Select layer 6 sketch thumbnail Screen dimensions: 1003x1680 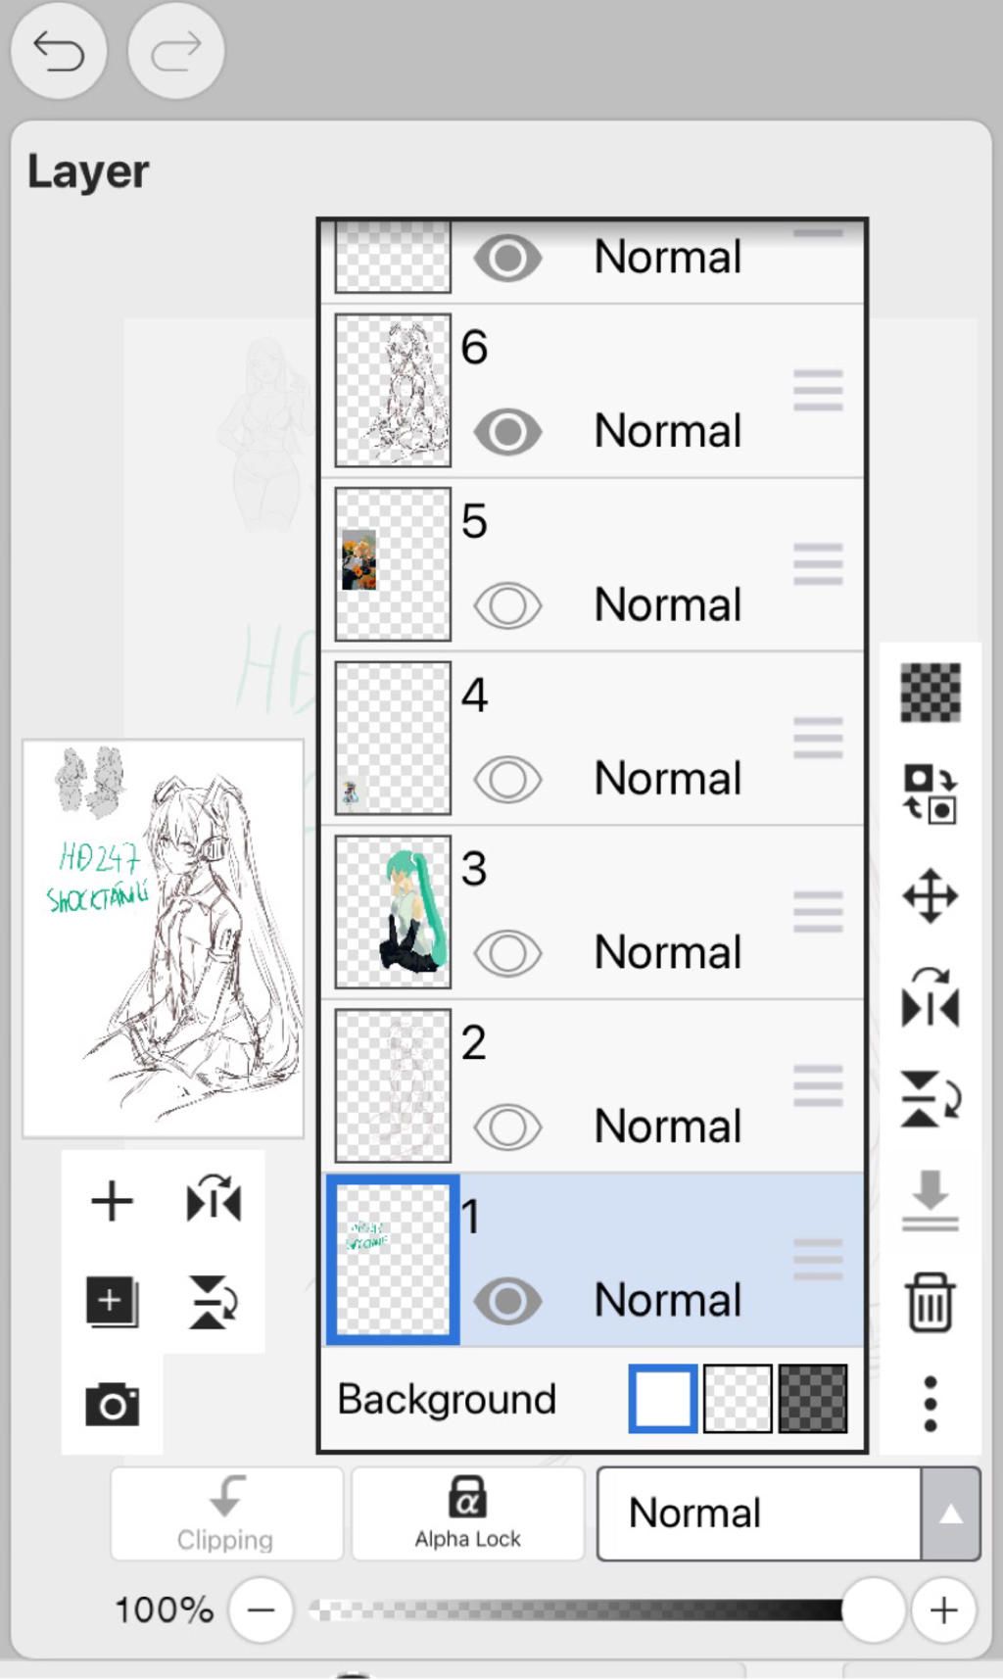click(x=393, y=390)
